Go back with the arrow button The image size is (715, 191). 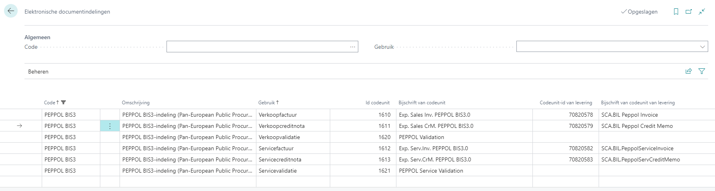point(11,11)
